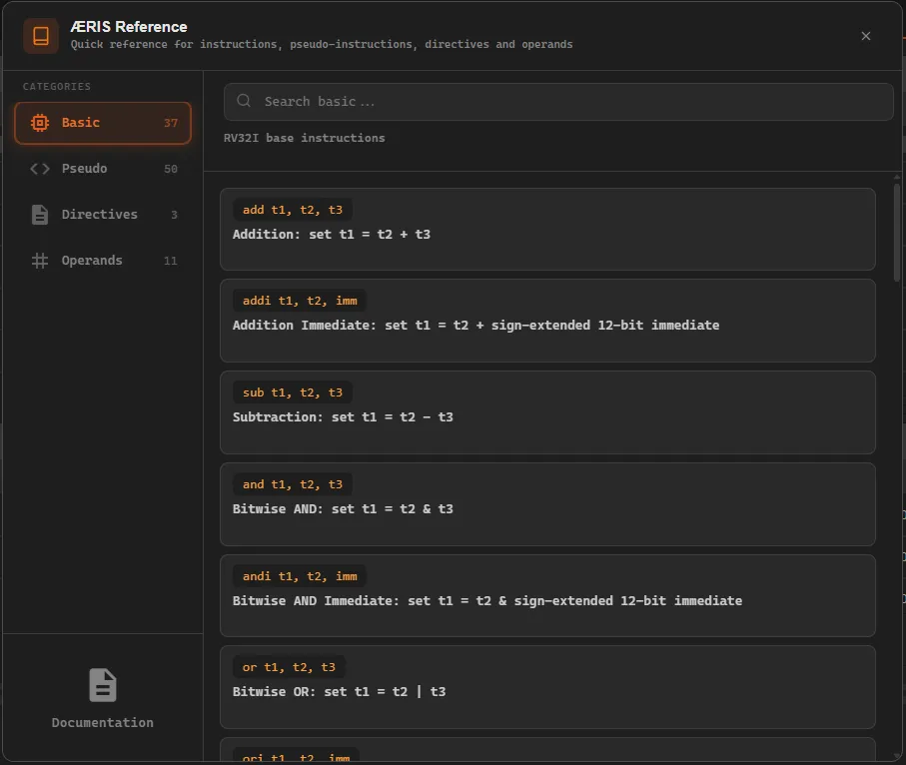Viewport: 906px width, 765px height.
Task: Click the Operands hash icon
Action: [40, 261]
